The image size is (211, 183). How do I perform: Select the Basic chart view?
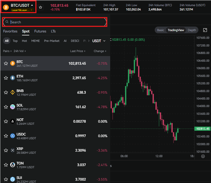point(161,30)
